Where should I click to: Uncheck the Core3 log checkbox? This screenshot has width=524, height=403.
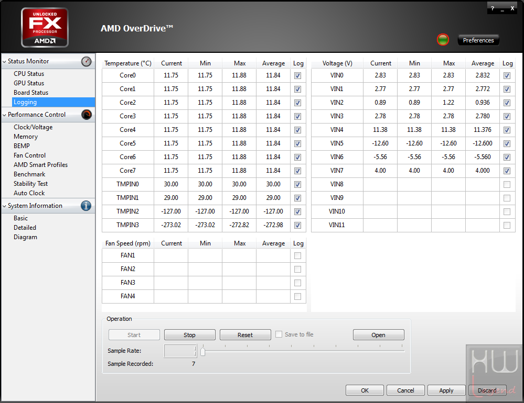(297, 116)
